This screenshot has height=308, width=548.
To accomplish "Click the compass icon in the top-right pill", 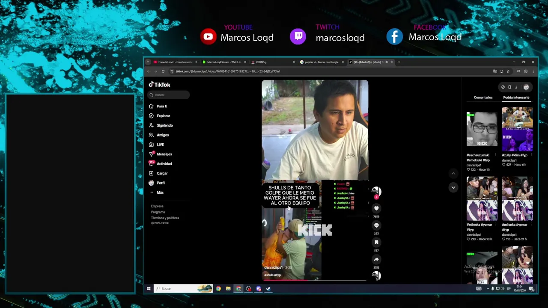I will (503, 87).
